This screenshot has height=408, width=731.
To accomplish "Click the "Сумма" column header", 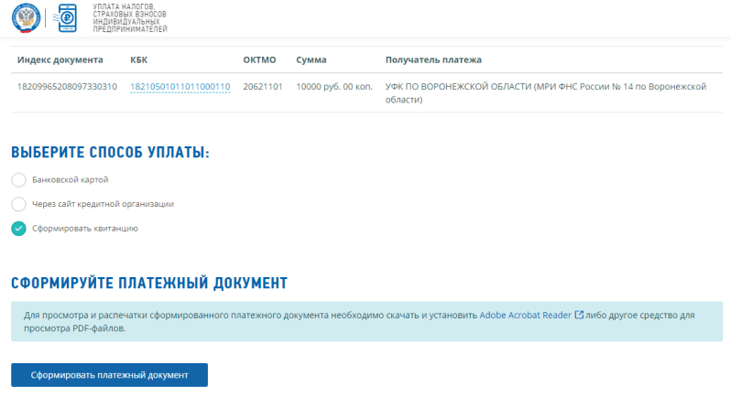I will pos(311,59).
